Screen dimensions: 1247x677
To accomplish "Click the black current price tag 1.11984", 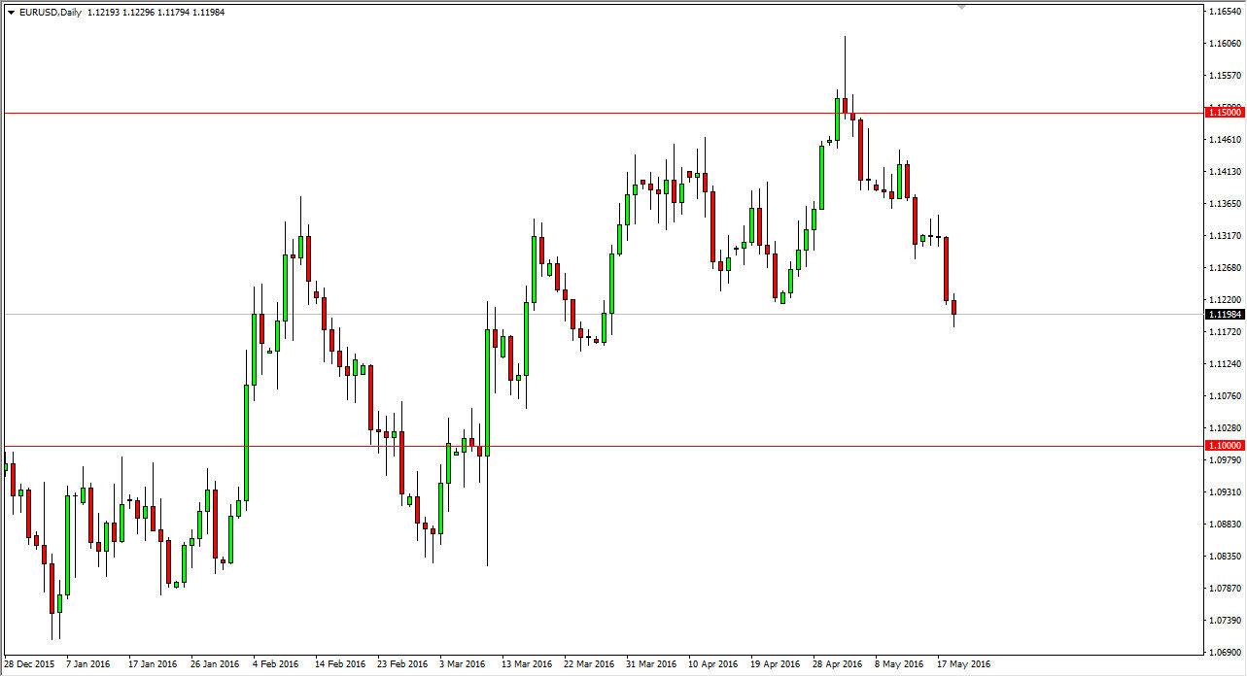I will (1224, 315).
